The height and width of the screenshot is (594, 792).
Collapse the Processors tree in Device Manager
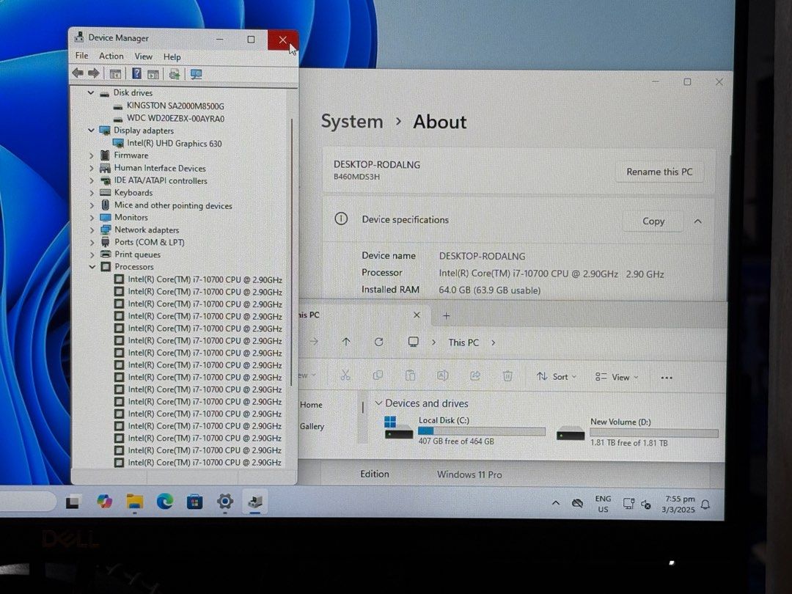click(x=91, y=266)
